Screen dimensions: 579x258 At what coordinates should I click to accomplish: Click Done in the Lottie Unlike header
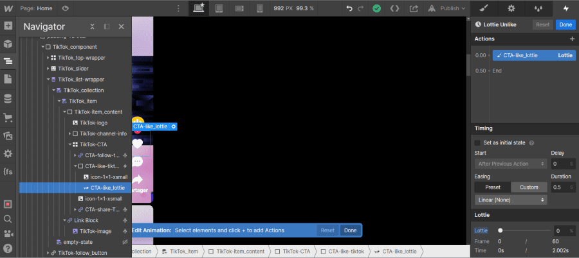tap(565, 24)
